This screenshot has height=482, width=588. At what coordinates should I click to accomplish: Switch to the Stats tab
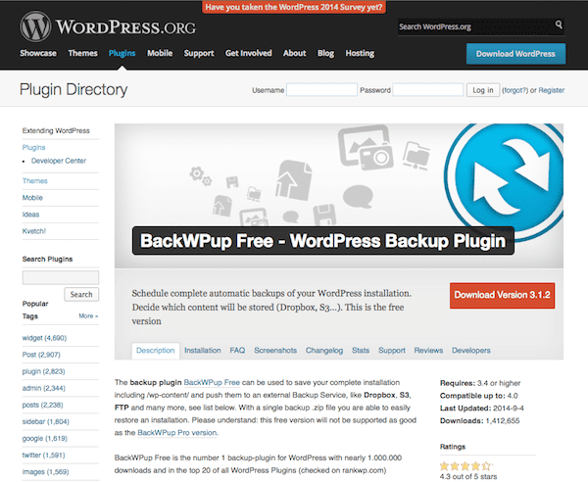pos(361,351)
